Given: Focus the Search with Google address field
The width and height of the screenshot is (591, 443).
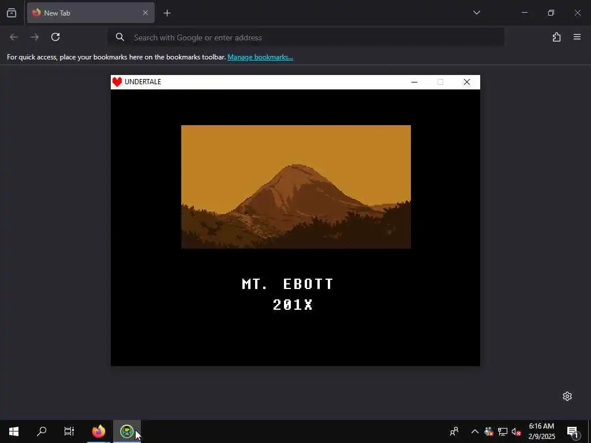Looking at the screenshot, I should point(306,37).
